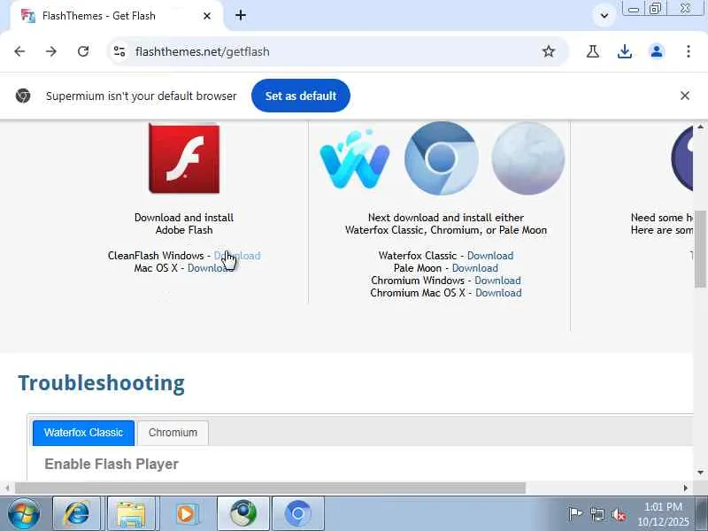Click the scroll right arrow
Viewport: 708px width, 531px height.
685,489
